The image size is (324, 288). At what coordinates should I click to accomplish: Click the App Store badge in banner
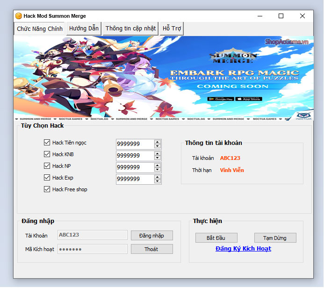tap(249, 99)
